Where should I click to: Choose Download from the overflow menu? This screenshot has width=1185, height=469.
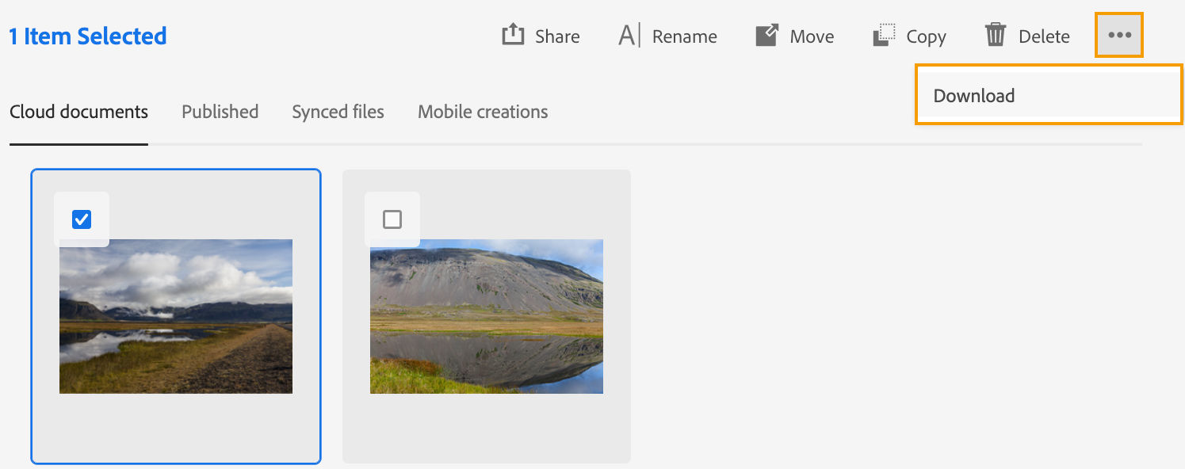(974, 94)
